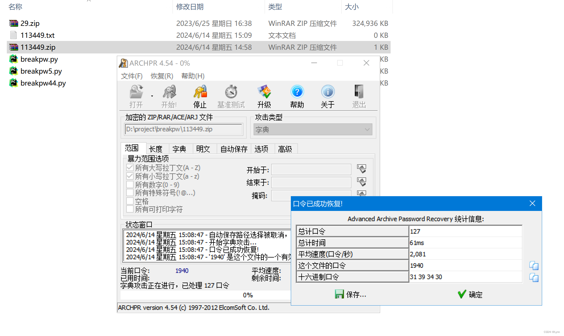Click the 29.zip WinRAR archive icon
The image size is (564, 336).
point(13,23)
